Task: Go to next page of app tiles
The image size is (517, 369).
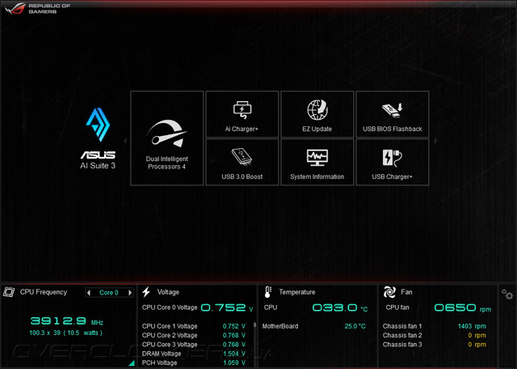Action: point(436,141)
